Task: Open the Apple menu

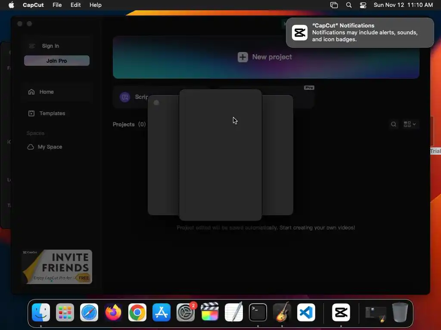Action: pos(11,5)
